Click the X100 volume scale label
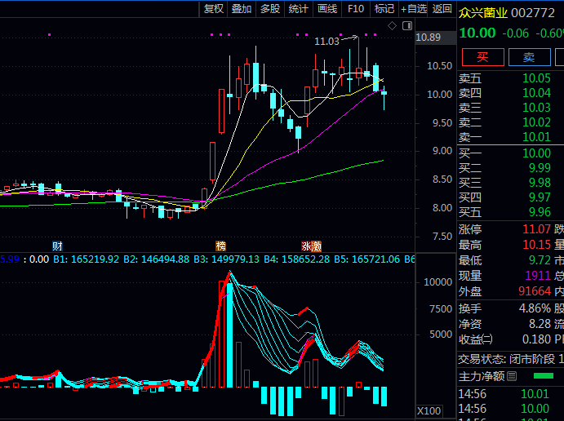 click(430, 410)
